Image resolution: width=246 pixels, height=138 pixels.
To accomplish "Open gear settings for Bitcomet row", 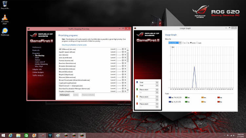I will click(x=123, y=69).
